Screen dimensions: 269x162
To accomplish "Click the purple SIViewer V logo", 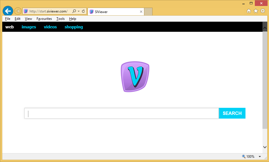I will click(135, 77).
